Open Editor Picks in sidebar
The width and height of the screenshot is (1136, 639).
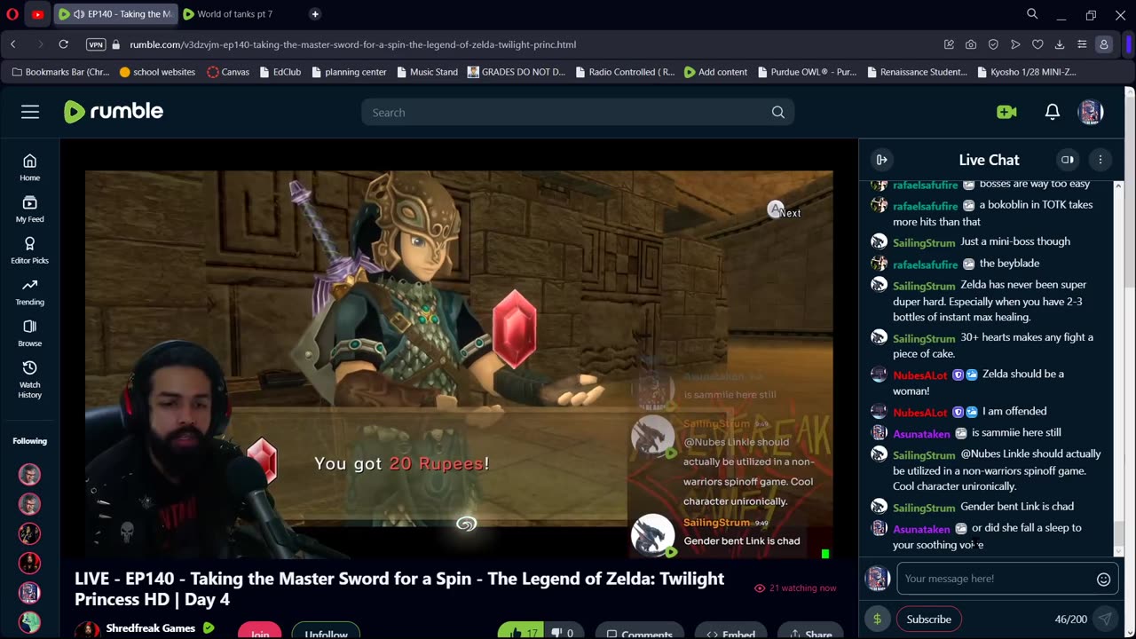click(29, 250)
